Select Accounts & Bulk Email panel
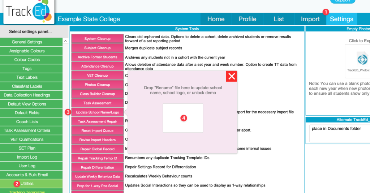This screenshot has width=370, height=193. point(27,175)
